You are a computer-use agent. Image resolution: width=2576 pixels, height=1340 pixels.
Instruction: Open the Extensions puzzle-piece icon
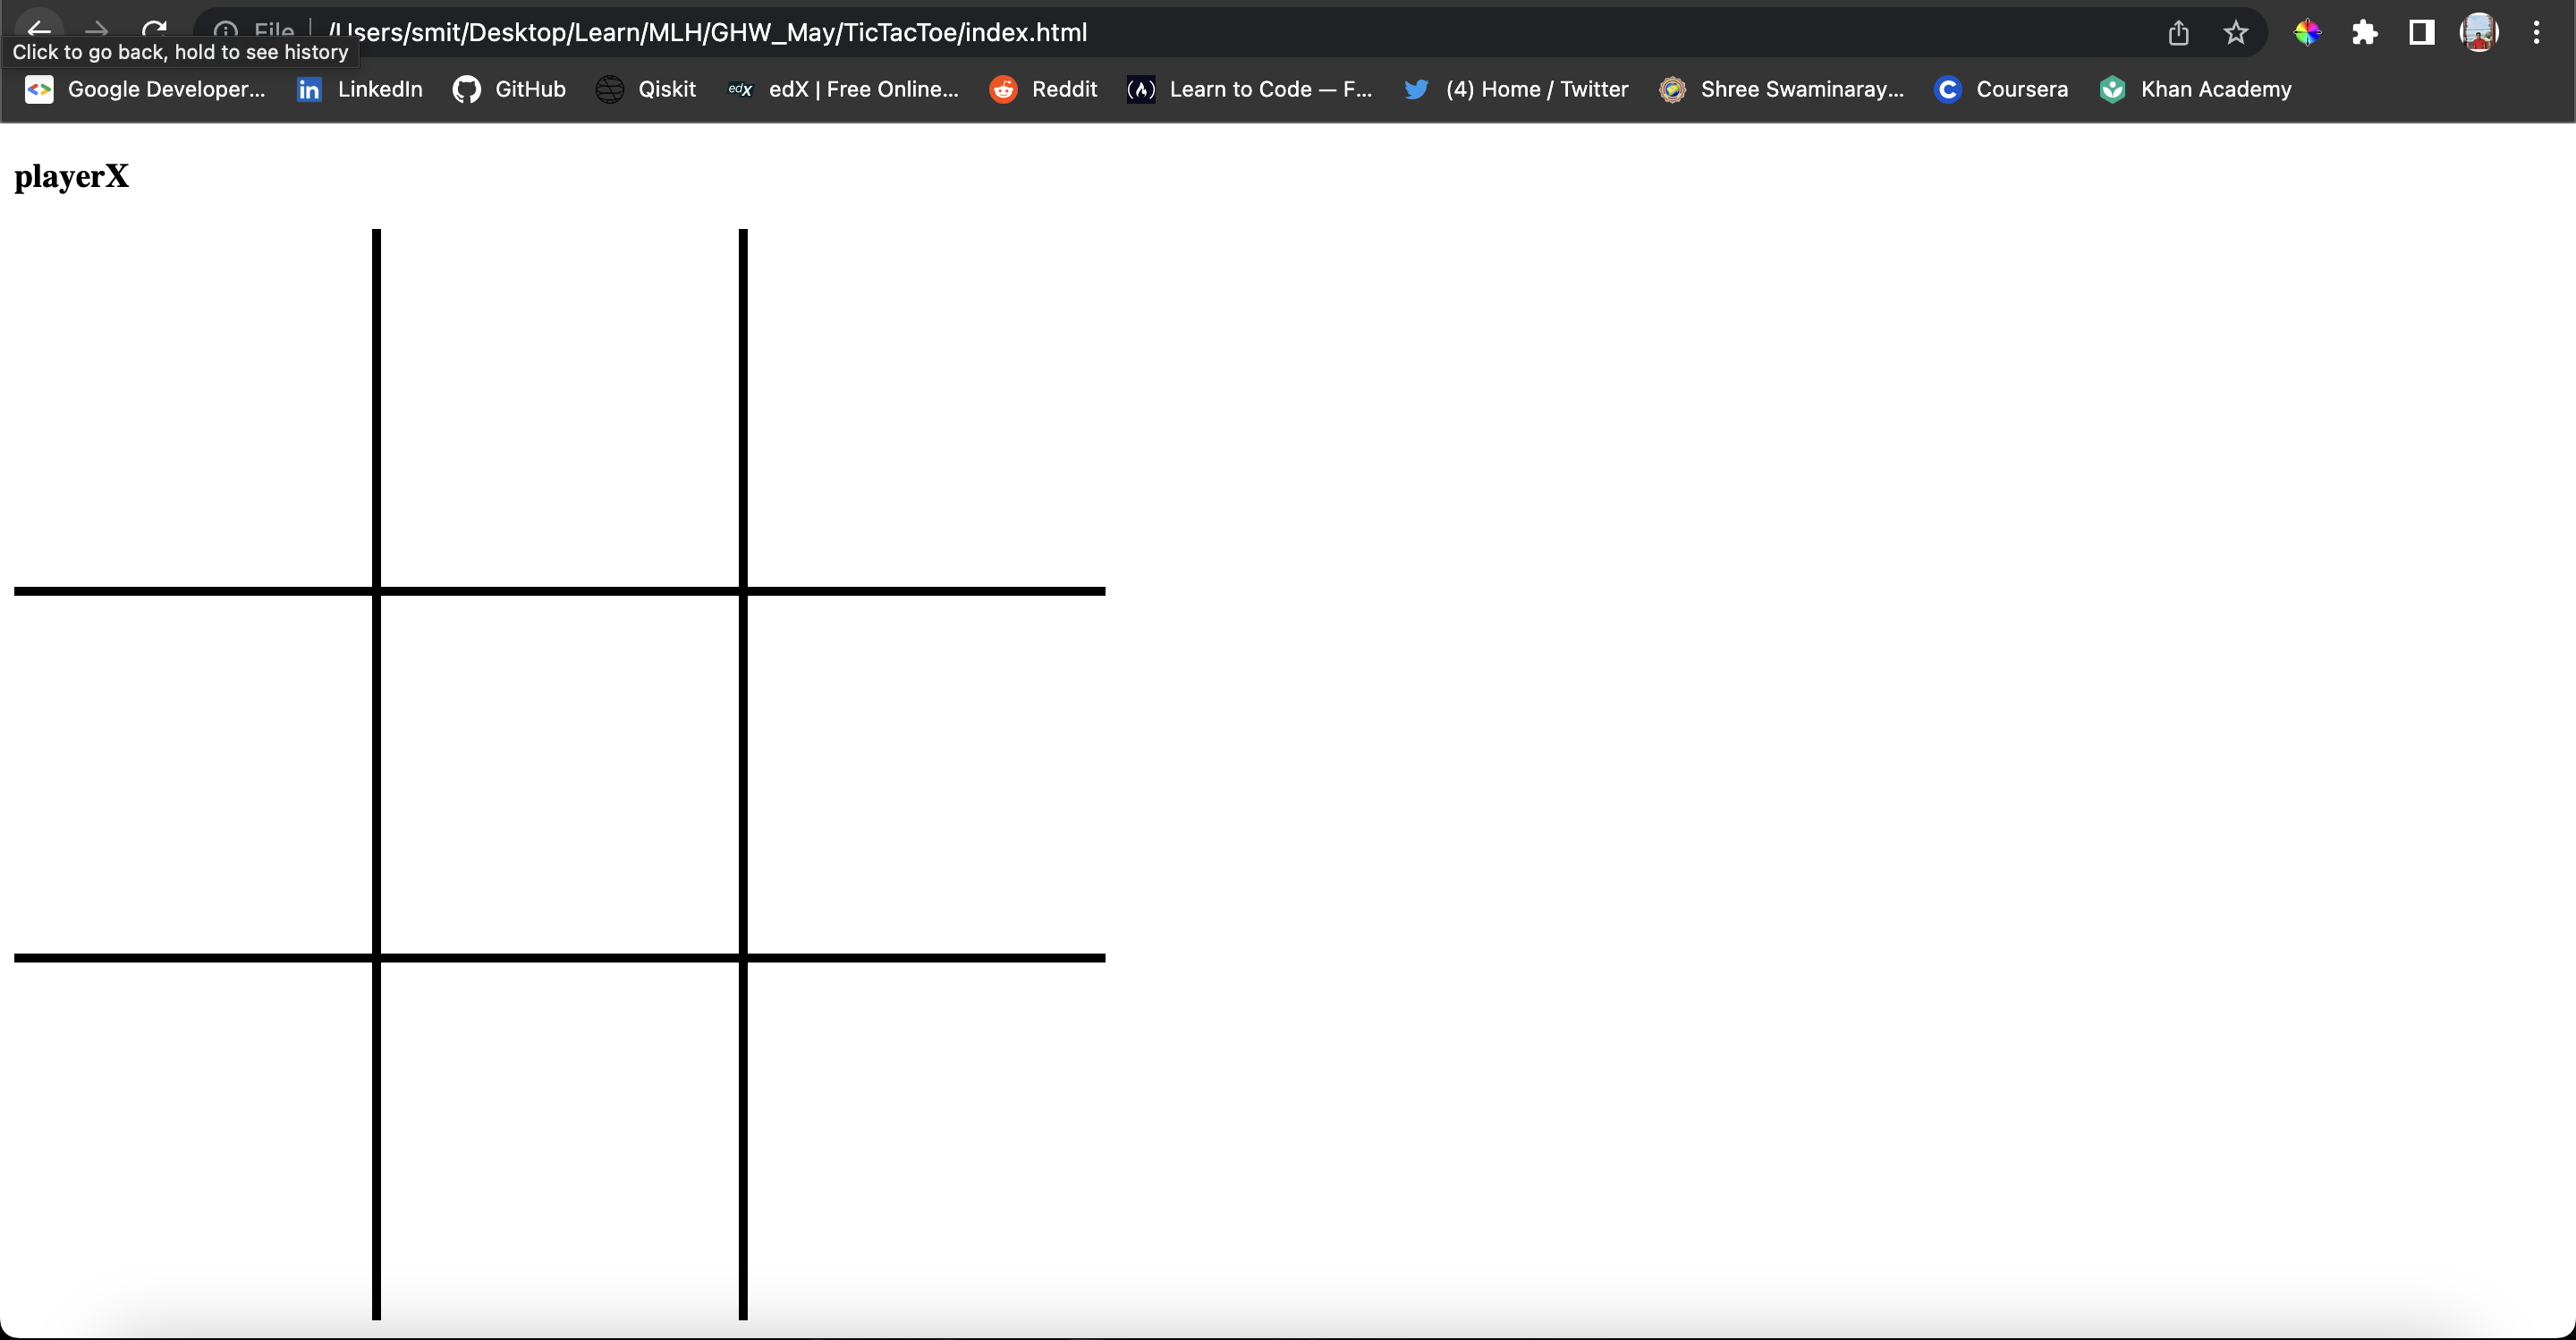tap(2365, 32)
